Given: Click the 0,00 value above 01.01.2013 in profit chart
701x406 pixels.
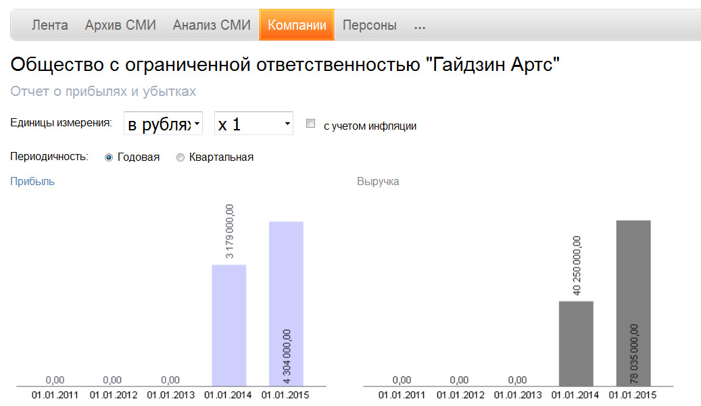Looking at the screenshot, I should click(x=170, y=380).
